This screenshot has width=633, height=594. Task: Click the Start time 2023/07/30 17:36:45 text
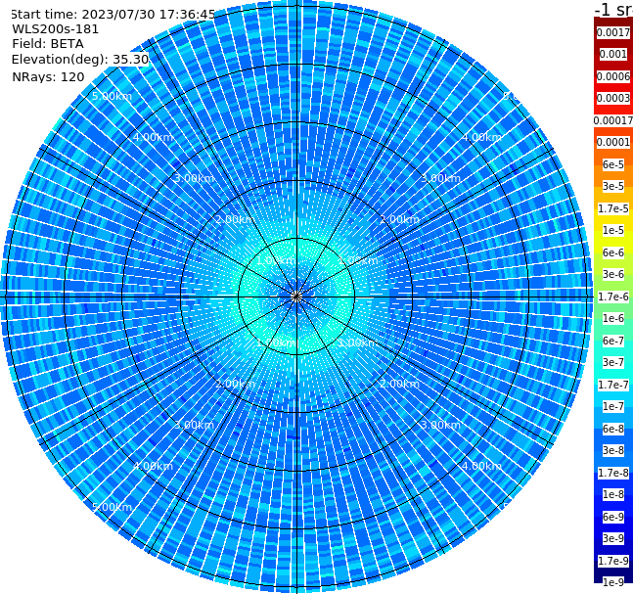[113, 14]
